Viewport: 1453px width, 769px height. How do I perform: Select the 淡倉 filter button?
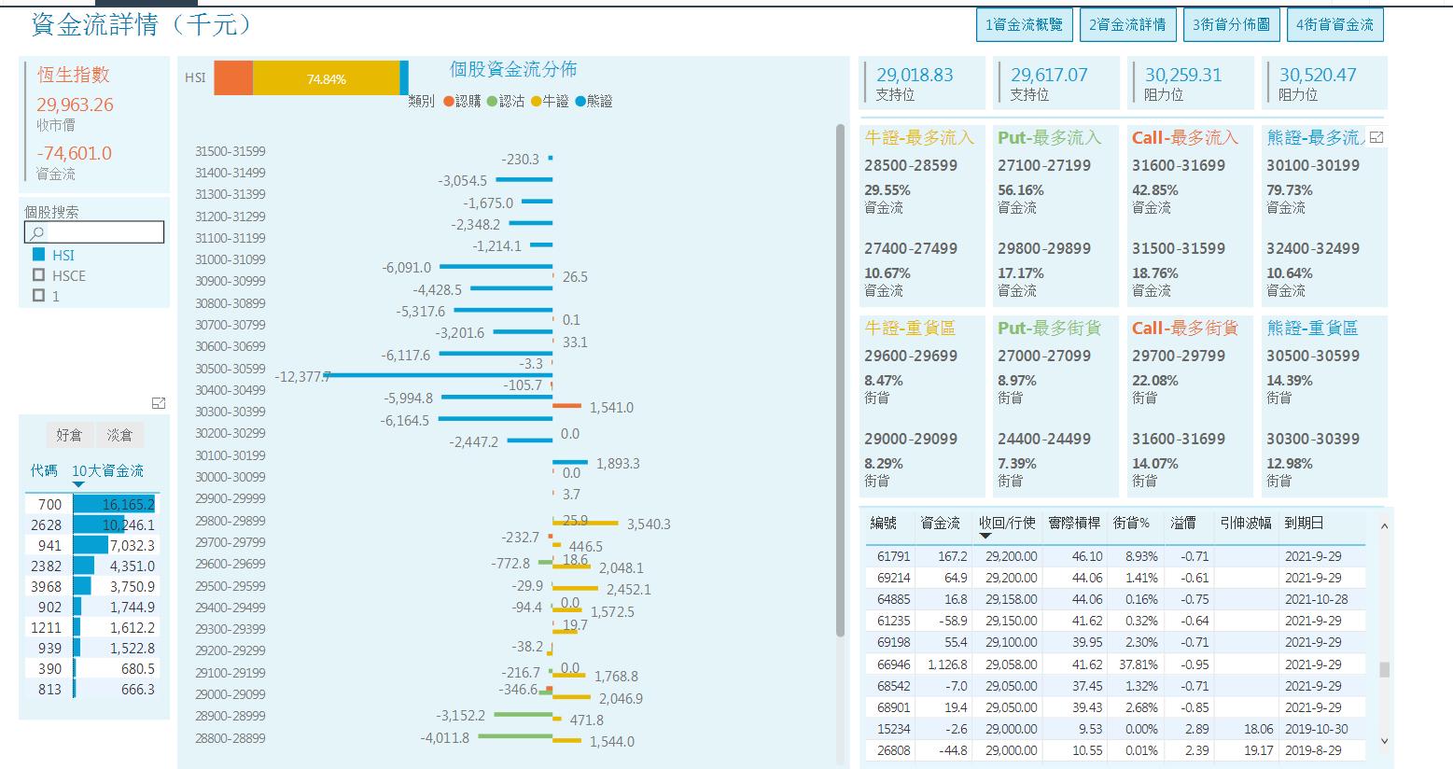(x=119, y=435)
